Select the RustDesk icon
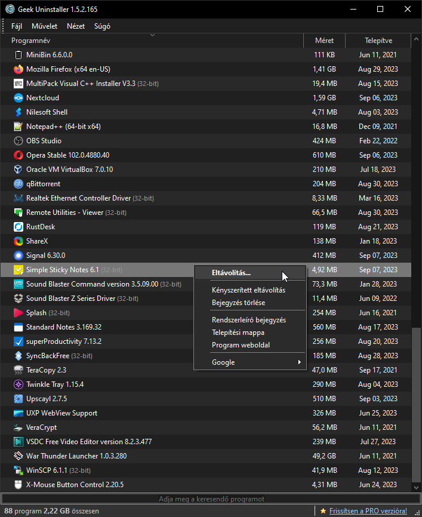 tap(19, 227)
